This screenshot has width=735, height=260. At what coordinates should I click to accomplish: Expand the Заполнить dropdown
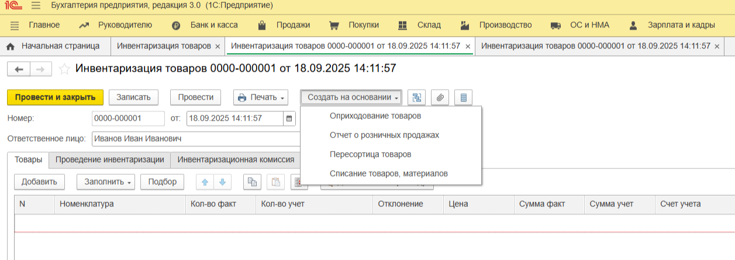[106, 182]
